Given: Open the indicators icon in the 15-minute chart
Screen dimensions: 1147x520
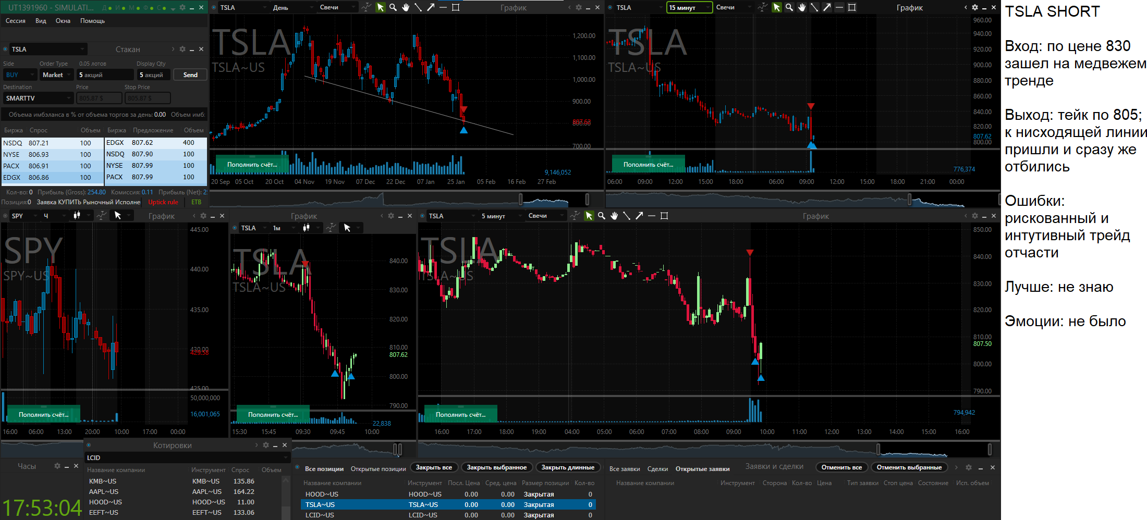Looking at the screenshot, I should (x=762, y=7).
